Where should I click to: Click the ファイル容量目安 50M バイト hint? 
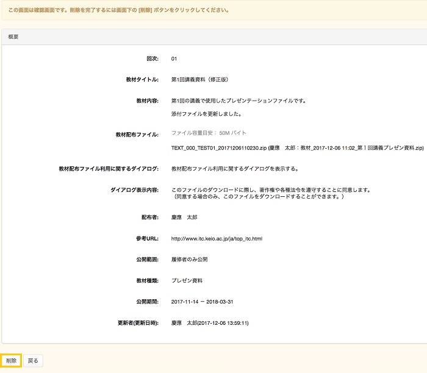click(x=209, y=133)
